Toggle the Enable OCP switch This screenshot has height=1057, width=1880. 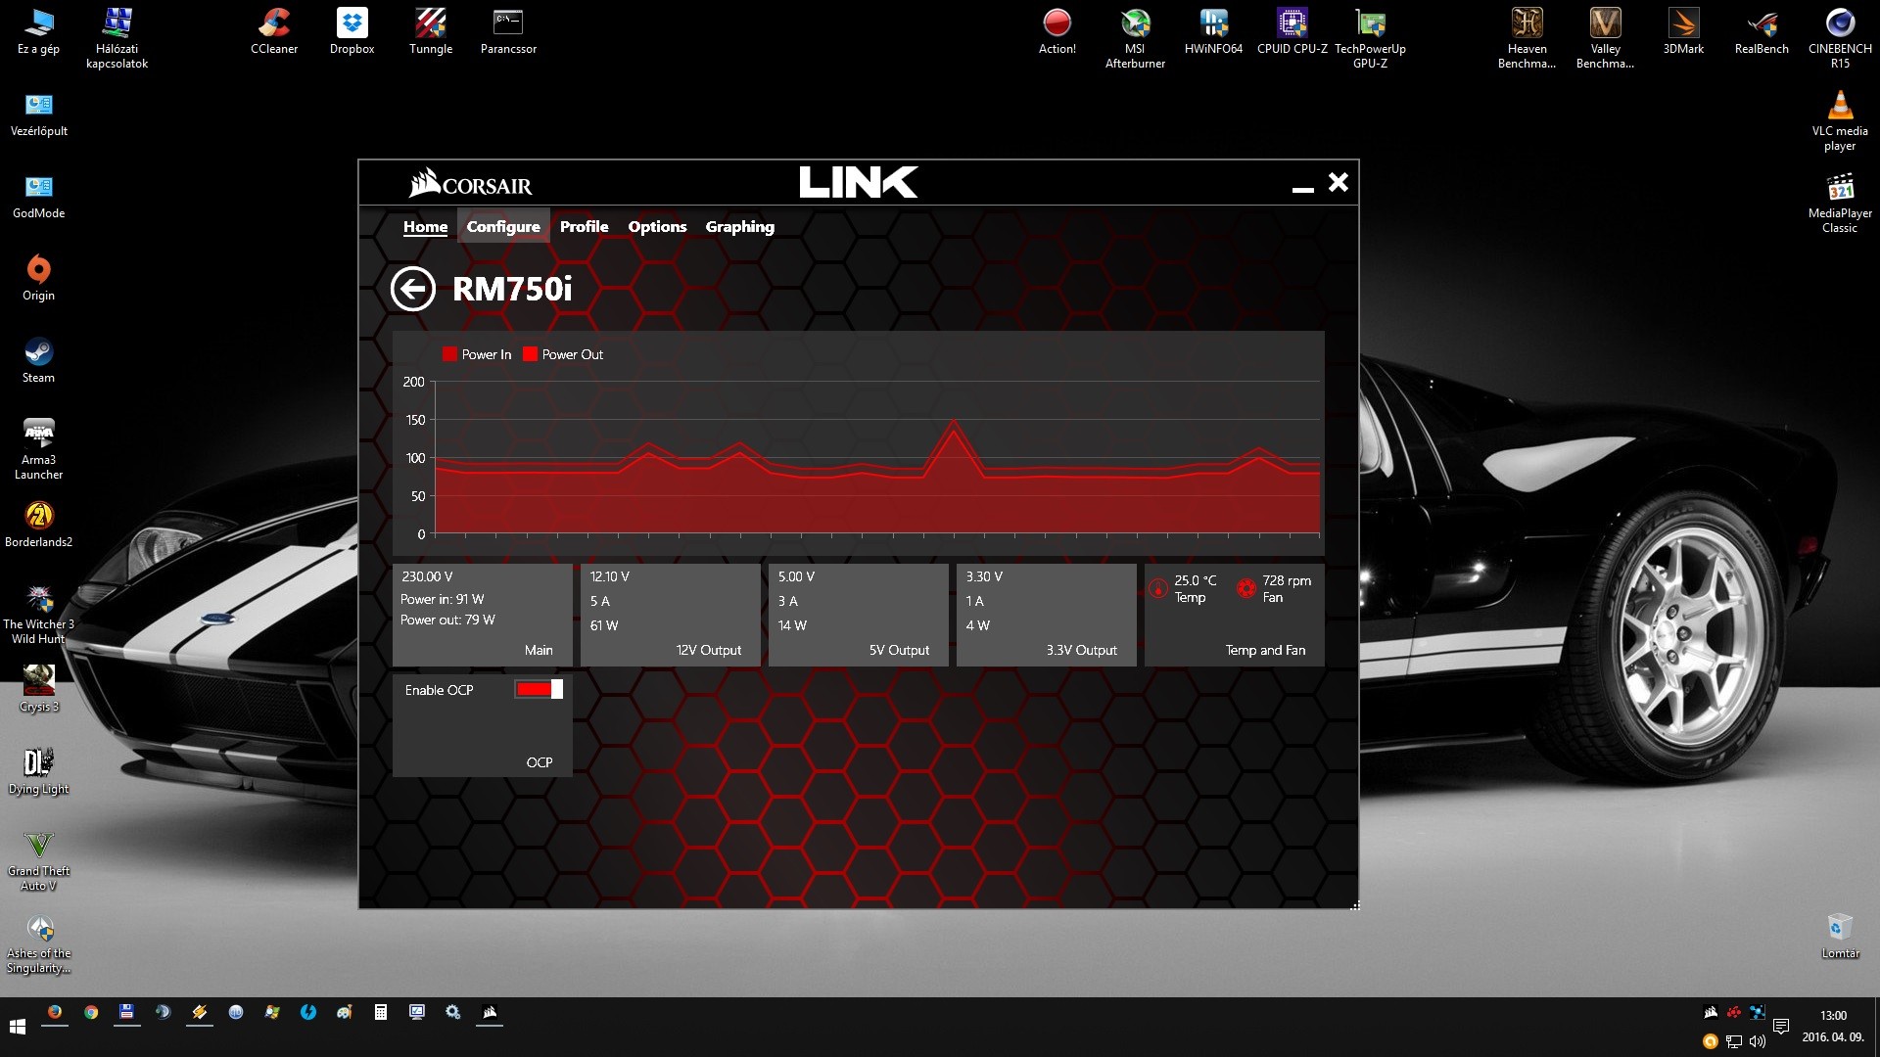539,690
